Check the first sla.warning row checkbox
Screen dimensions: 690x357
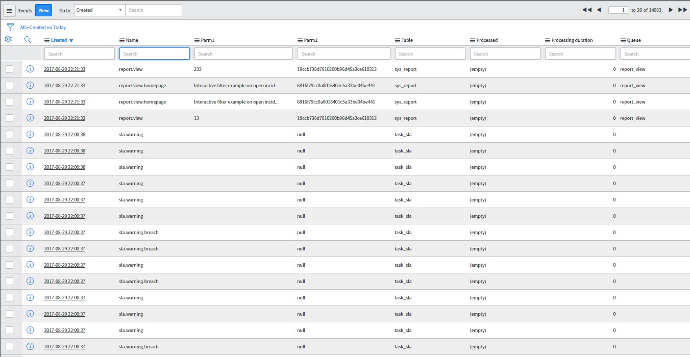(9, 135)
